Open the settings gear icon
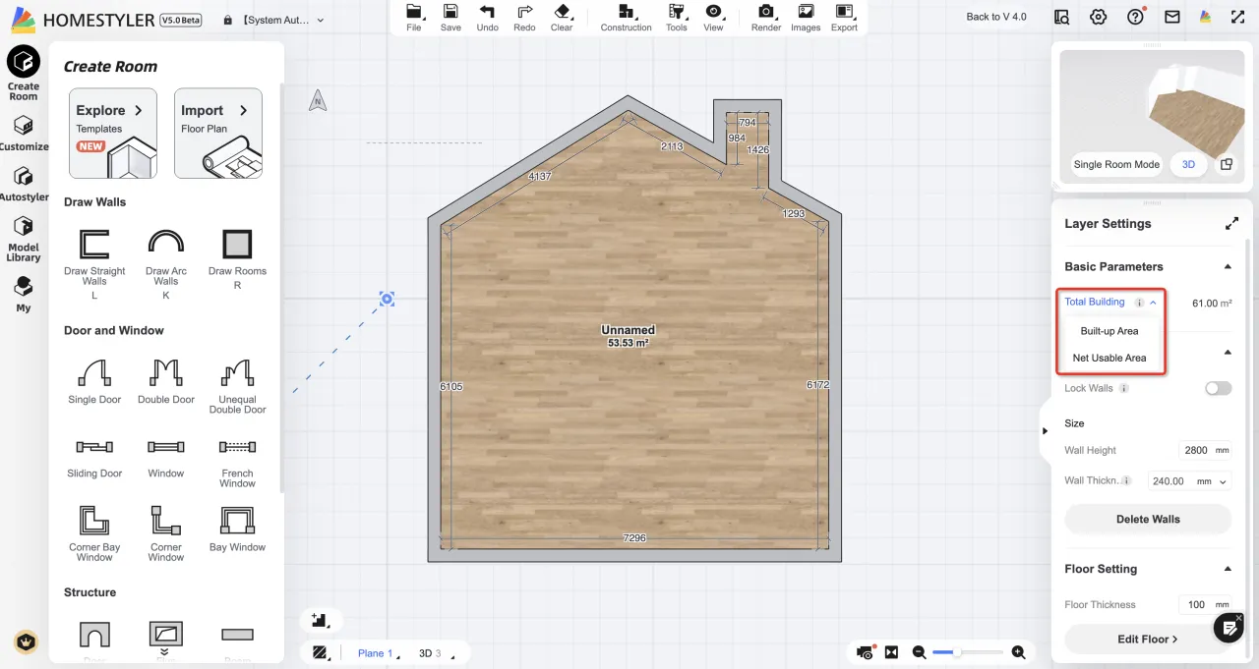The image size is (1259, 669). pos(1099,17)
